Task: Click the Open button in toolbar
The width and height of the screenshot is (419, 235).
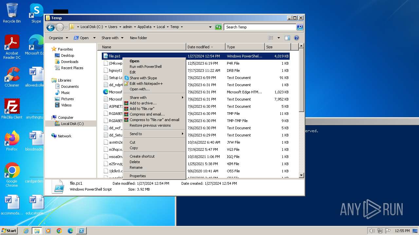Action: click(x=82, y=38)
